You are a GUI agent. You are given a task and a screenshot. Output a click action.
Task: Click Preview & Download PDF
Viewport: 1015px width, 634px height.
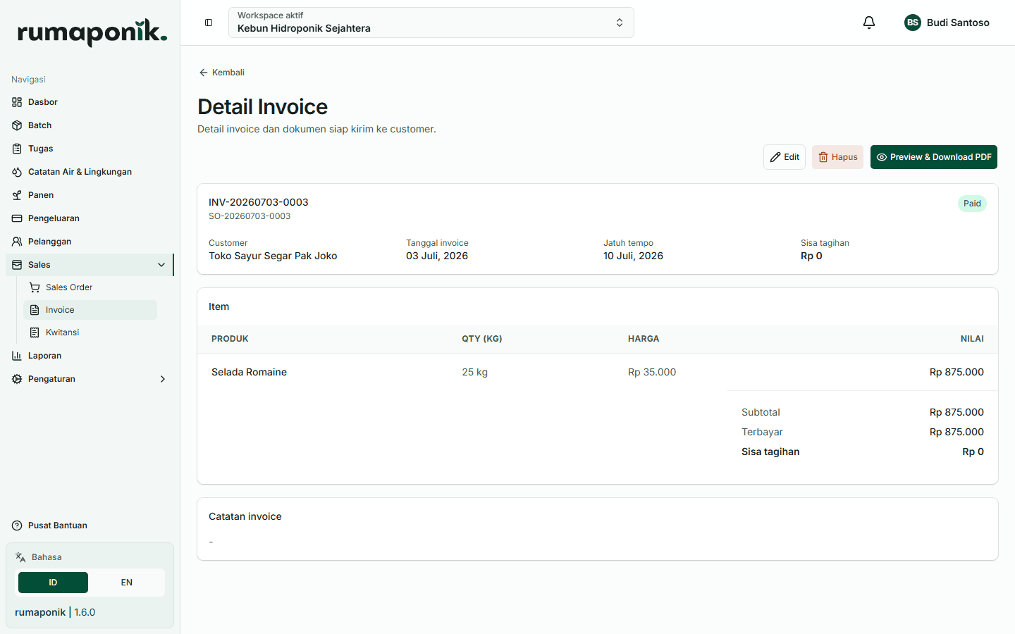(x=934, y=157)
